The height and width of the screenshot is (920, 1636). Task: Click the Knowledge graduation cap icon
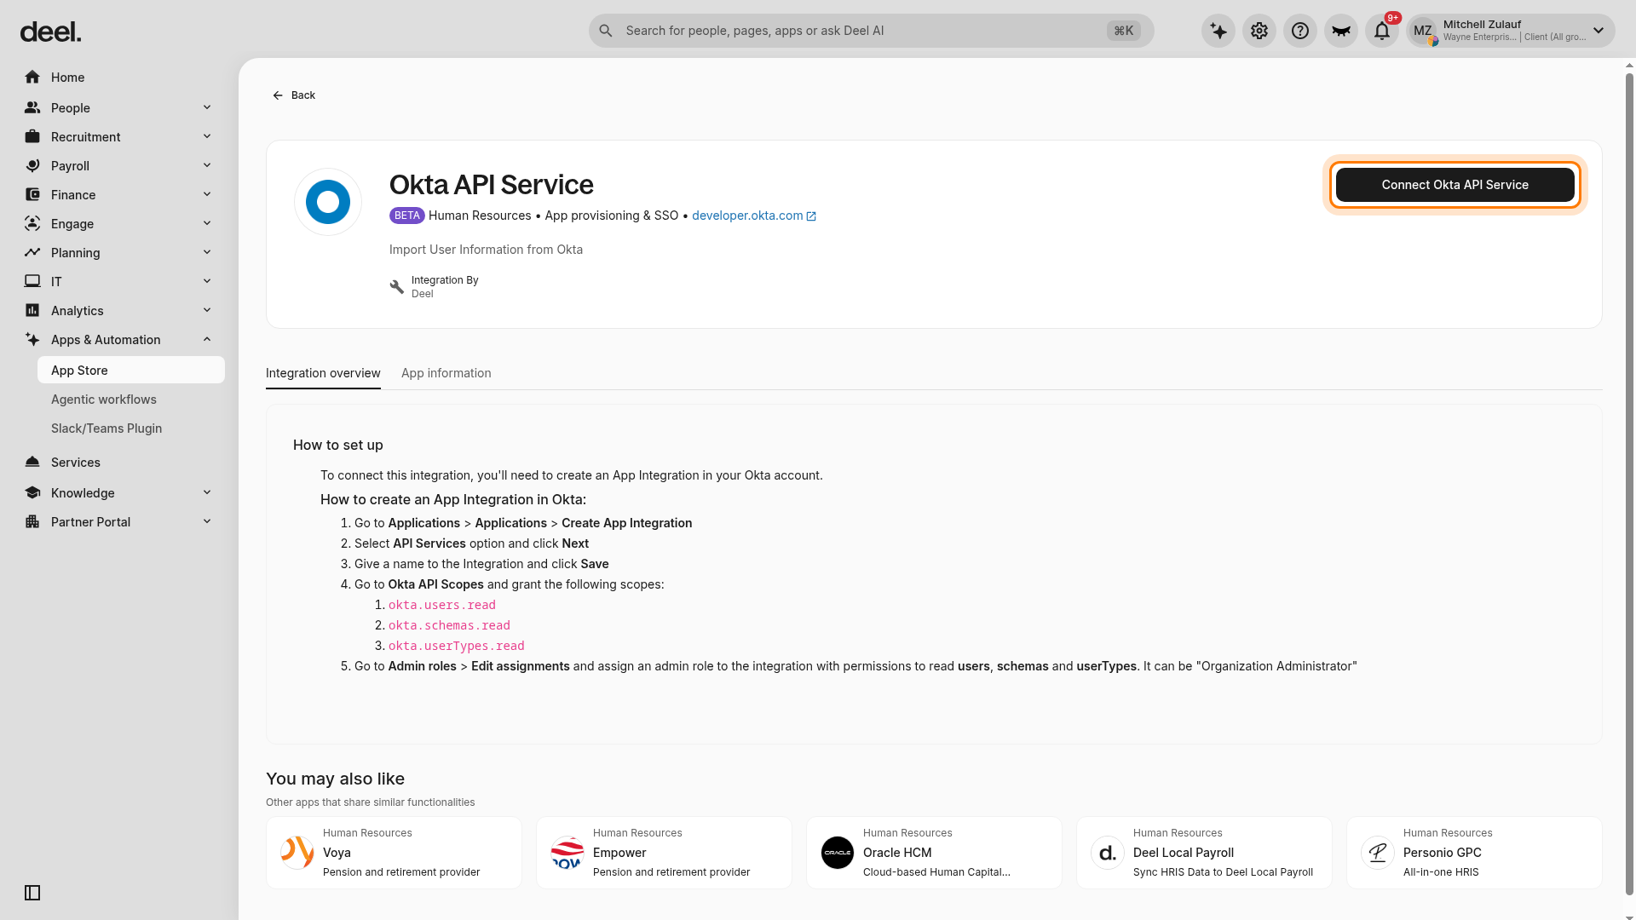click(x=32, y=493)
